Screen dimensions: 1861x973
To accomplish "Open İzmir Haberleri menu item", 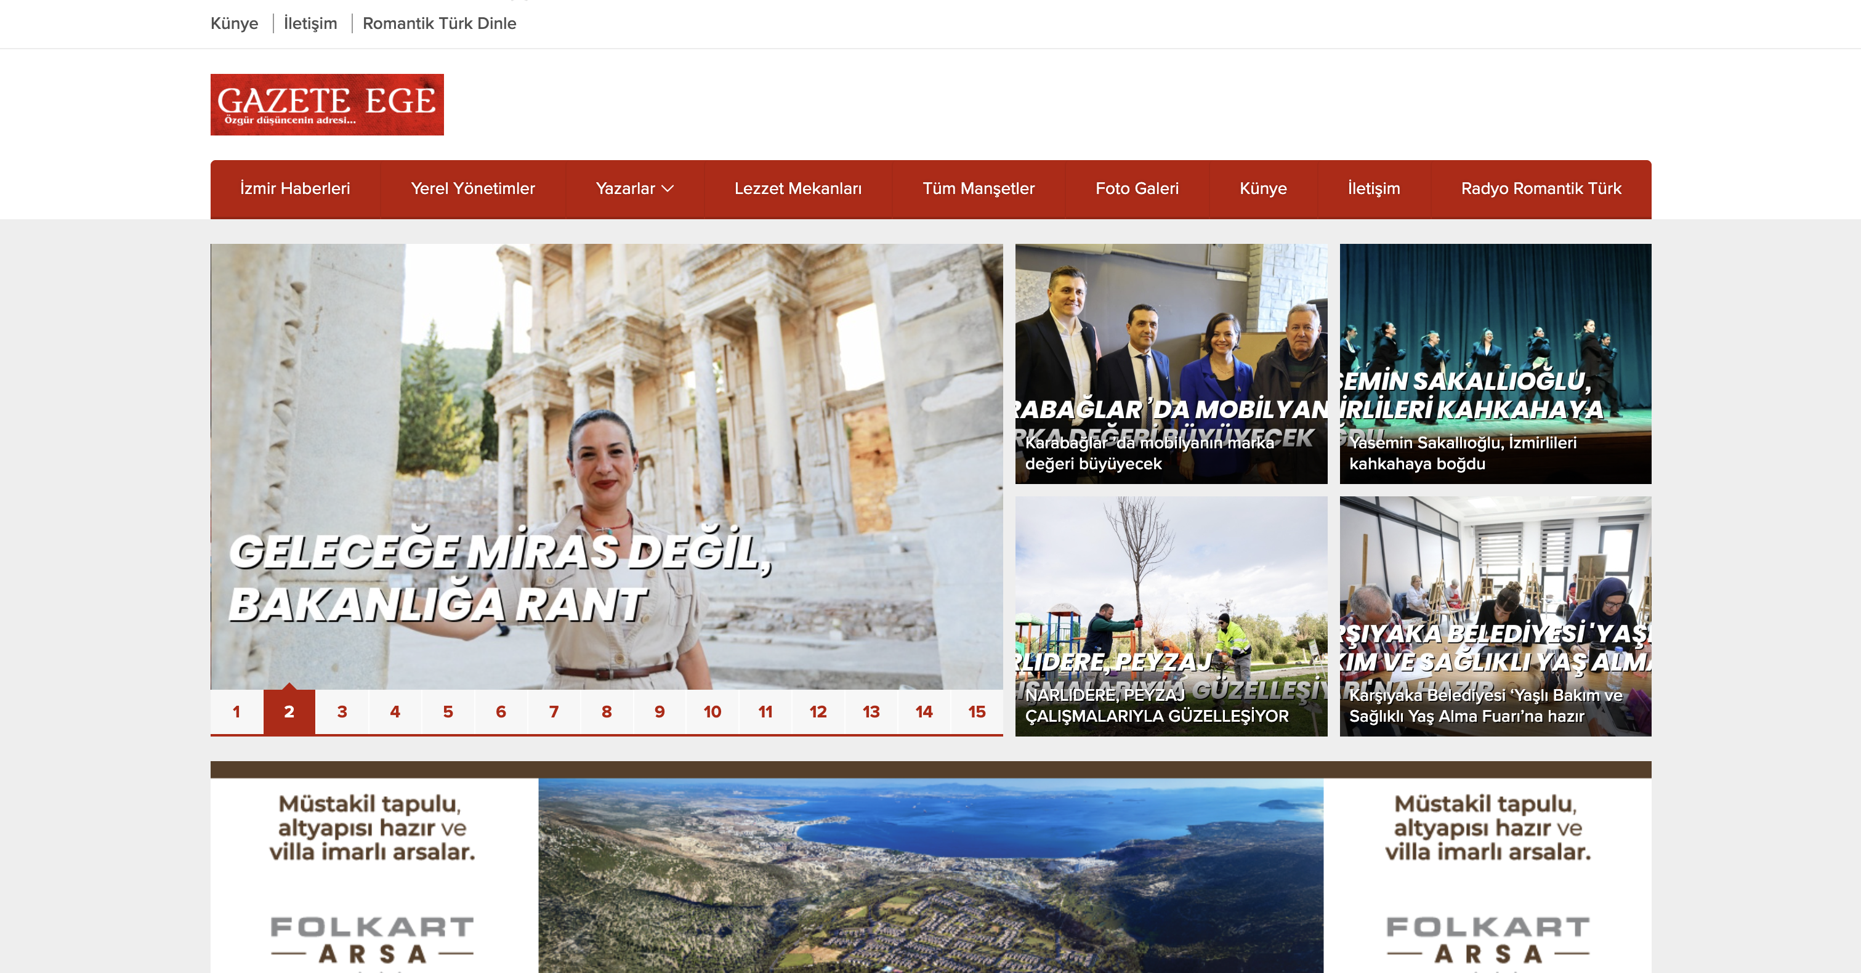I will pos(295,188).
